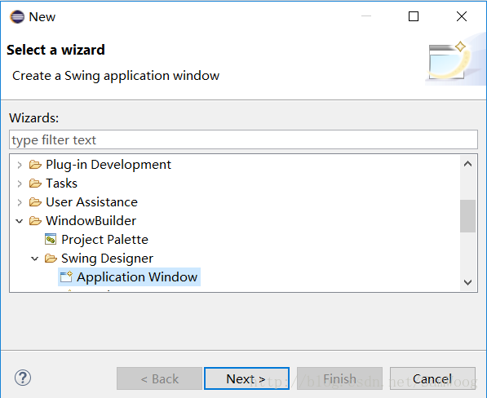
Task: Click the Cancel button
Action: pos(432,378)
